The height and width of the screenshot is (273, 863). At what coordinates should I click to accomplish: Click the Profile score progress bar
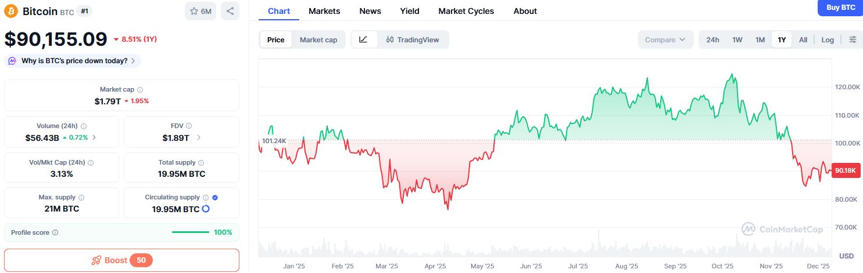(x=191, y=232)
